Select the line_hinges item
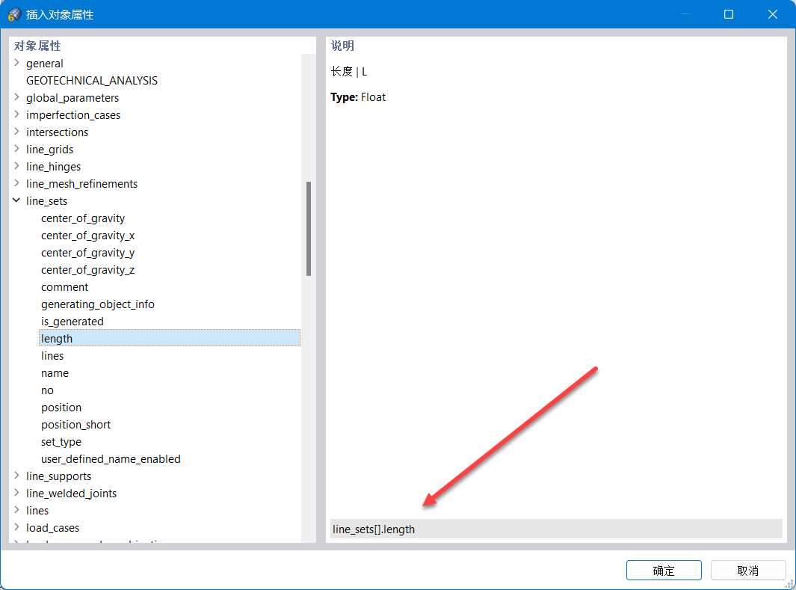This screenshot has height=590, width=796. click(x=53, y=167)
